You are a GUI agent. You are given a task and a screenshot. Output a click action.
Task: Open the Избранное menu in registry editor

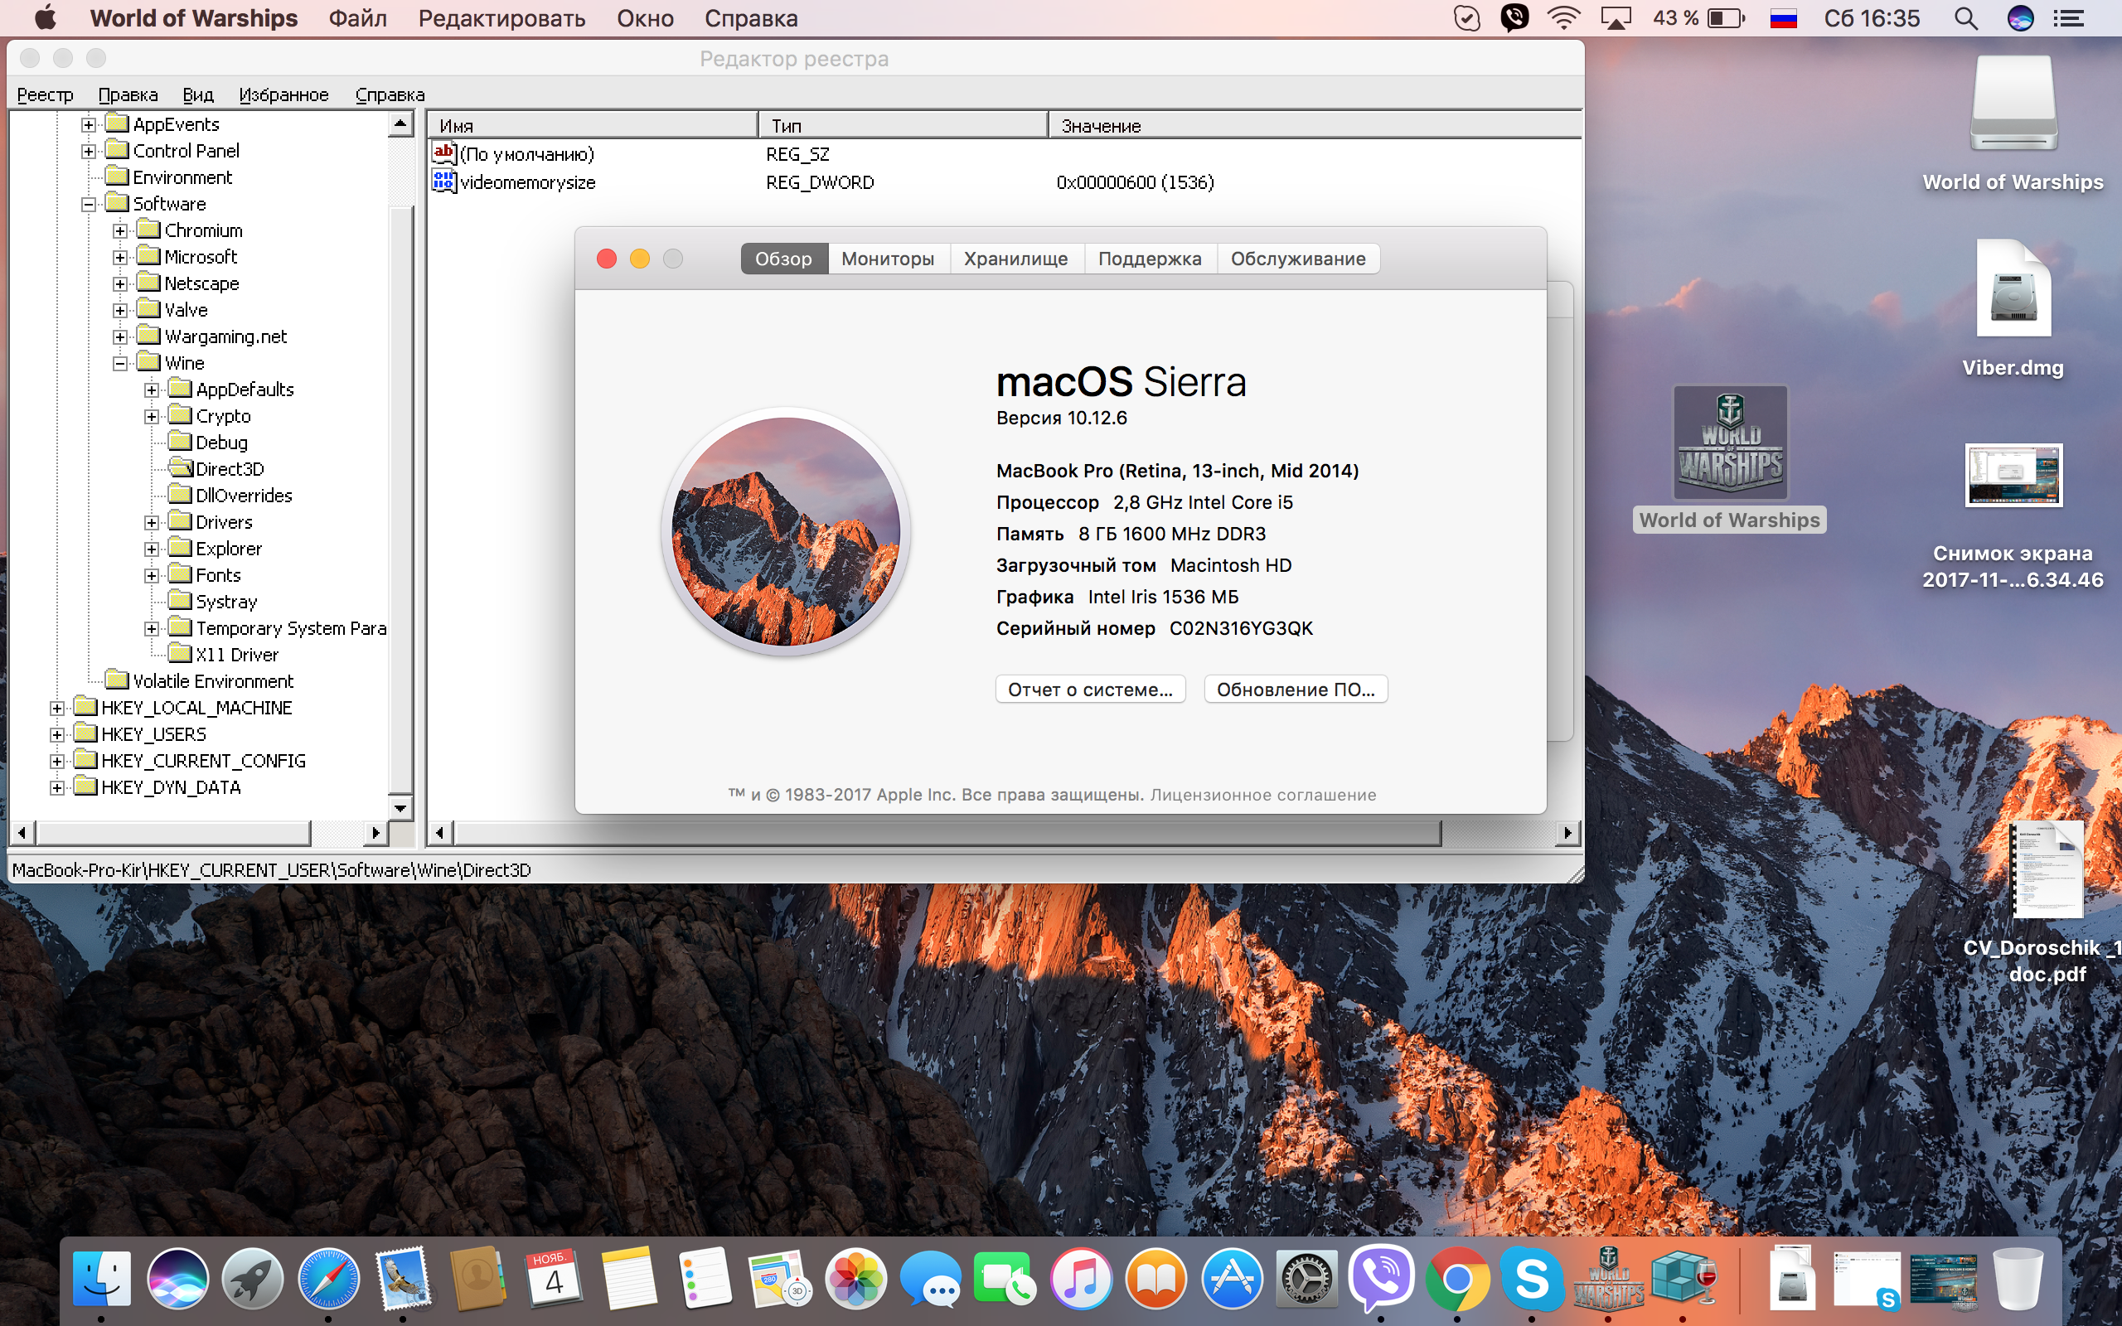[x=283, y=94]
